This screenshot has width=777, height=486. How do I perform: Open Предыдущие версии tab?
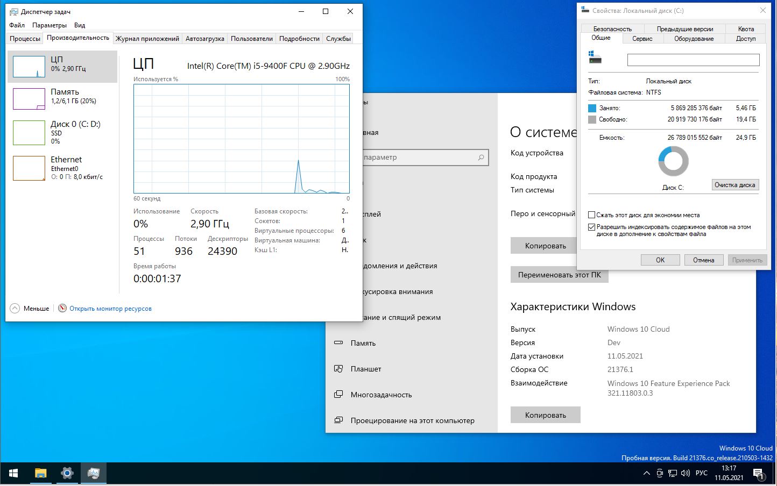click(x=685, y=29)
